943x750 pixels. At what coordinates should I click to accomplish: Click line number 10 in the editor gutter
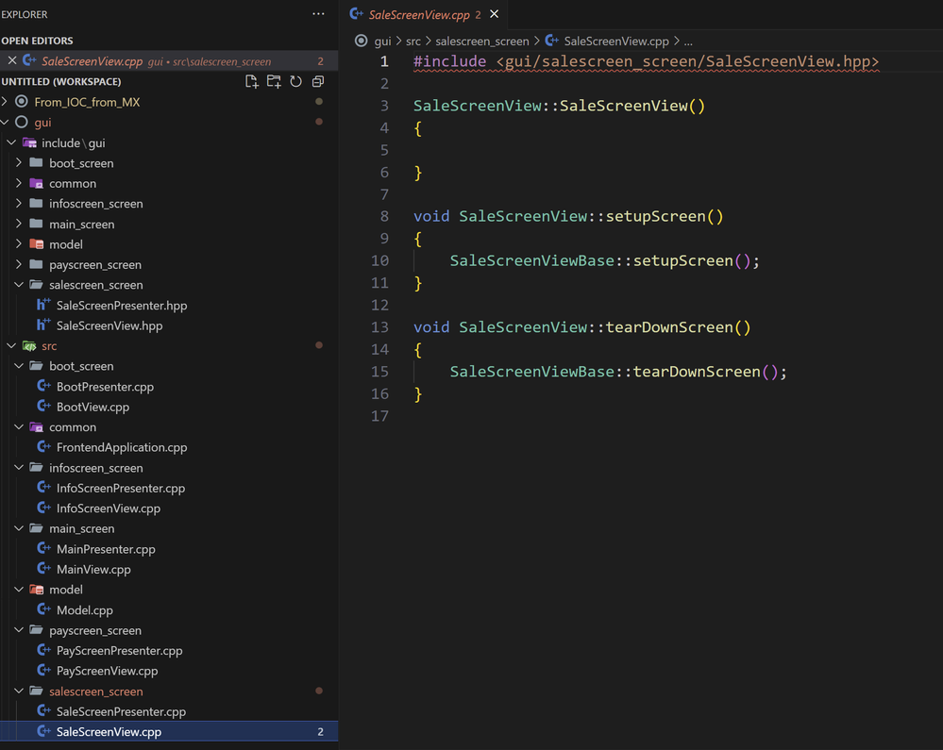379,260
